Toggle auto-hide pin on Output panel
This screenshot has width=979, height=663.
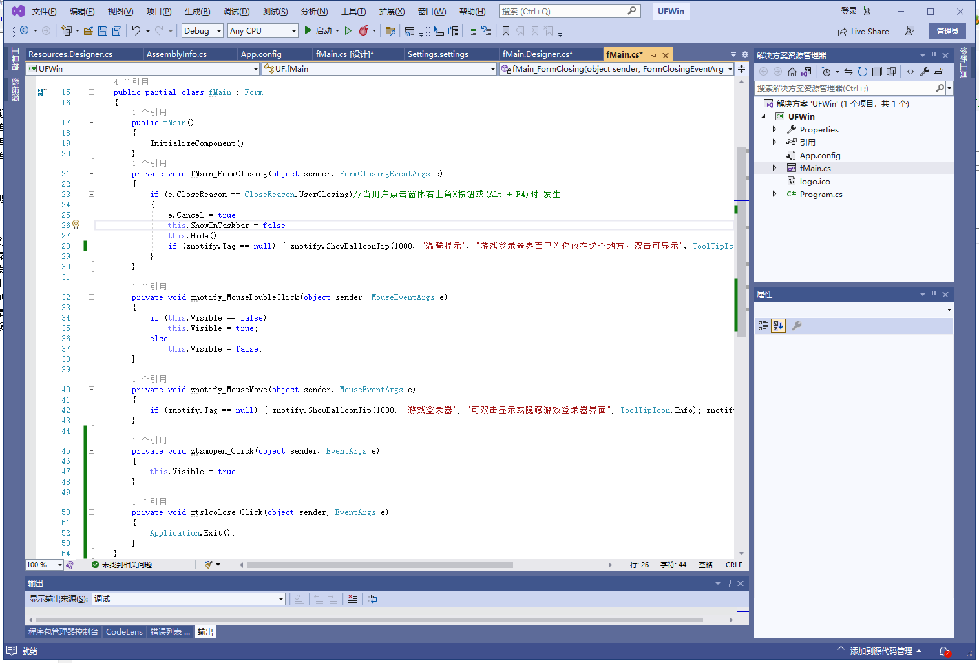pos(729,584)
